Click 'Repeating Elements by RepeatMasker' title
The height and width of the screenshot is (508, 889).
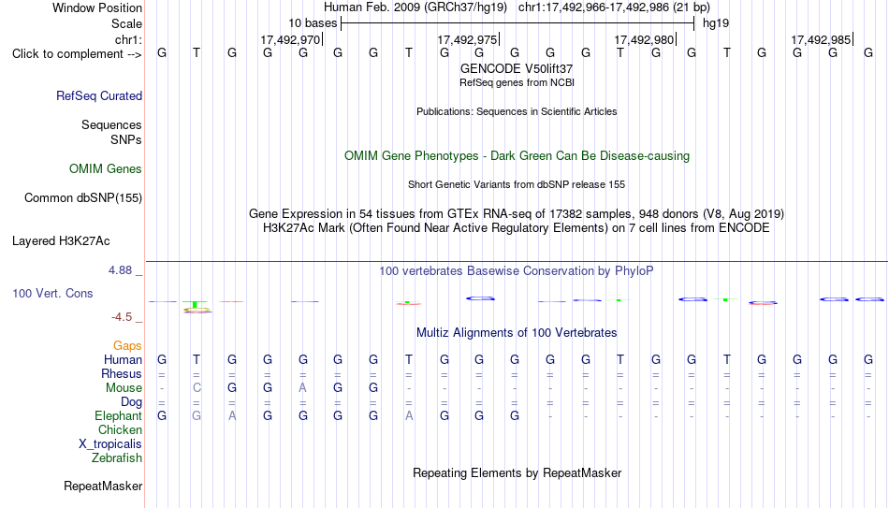[517, 472]
